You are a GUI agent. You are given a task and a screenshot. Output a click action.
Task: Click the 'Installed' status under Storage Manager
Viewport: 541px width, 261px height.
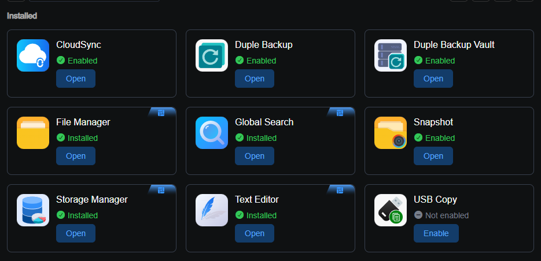click(x=83, y=215)
